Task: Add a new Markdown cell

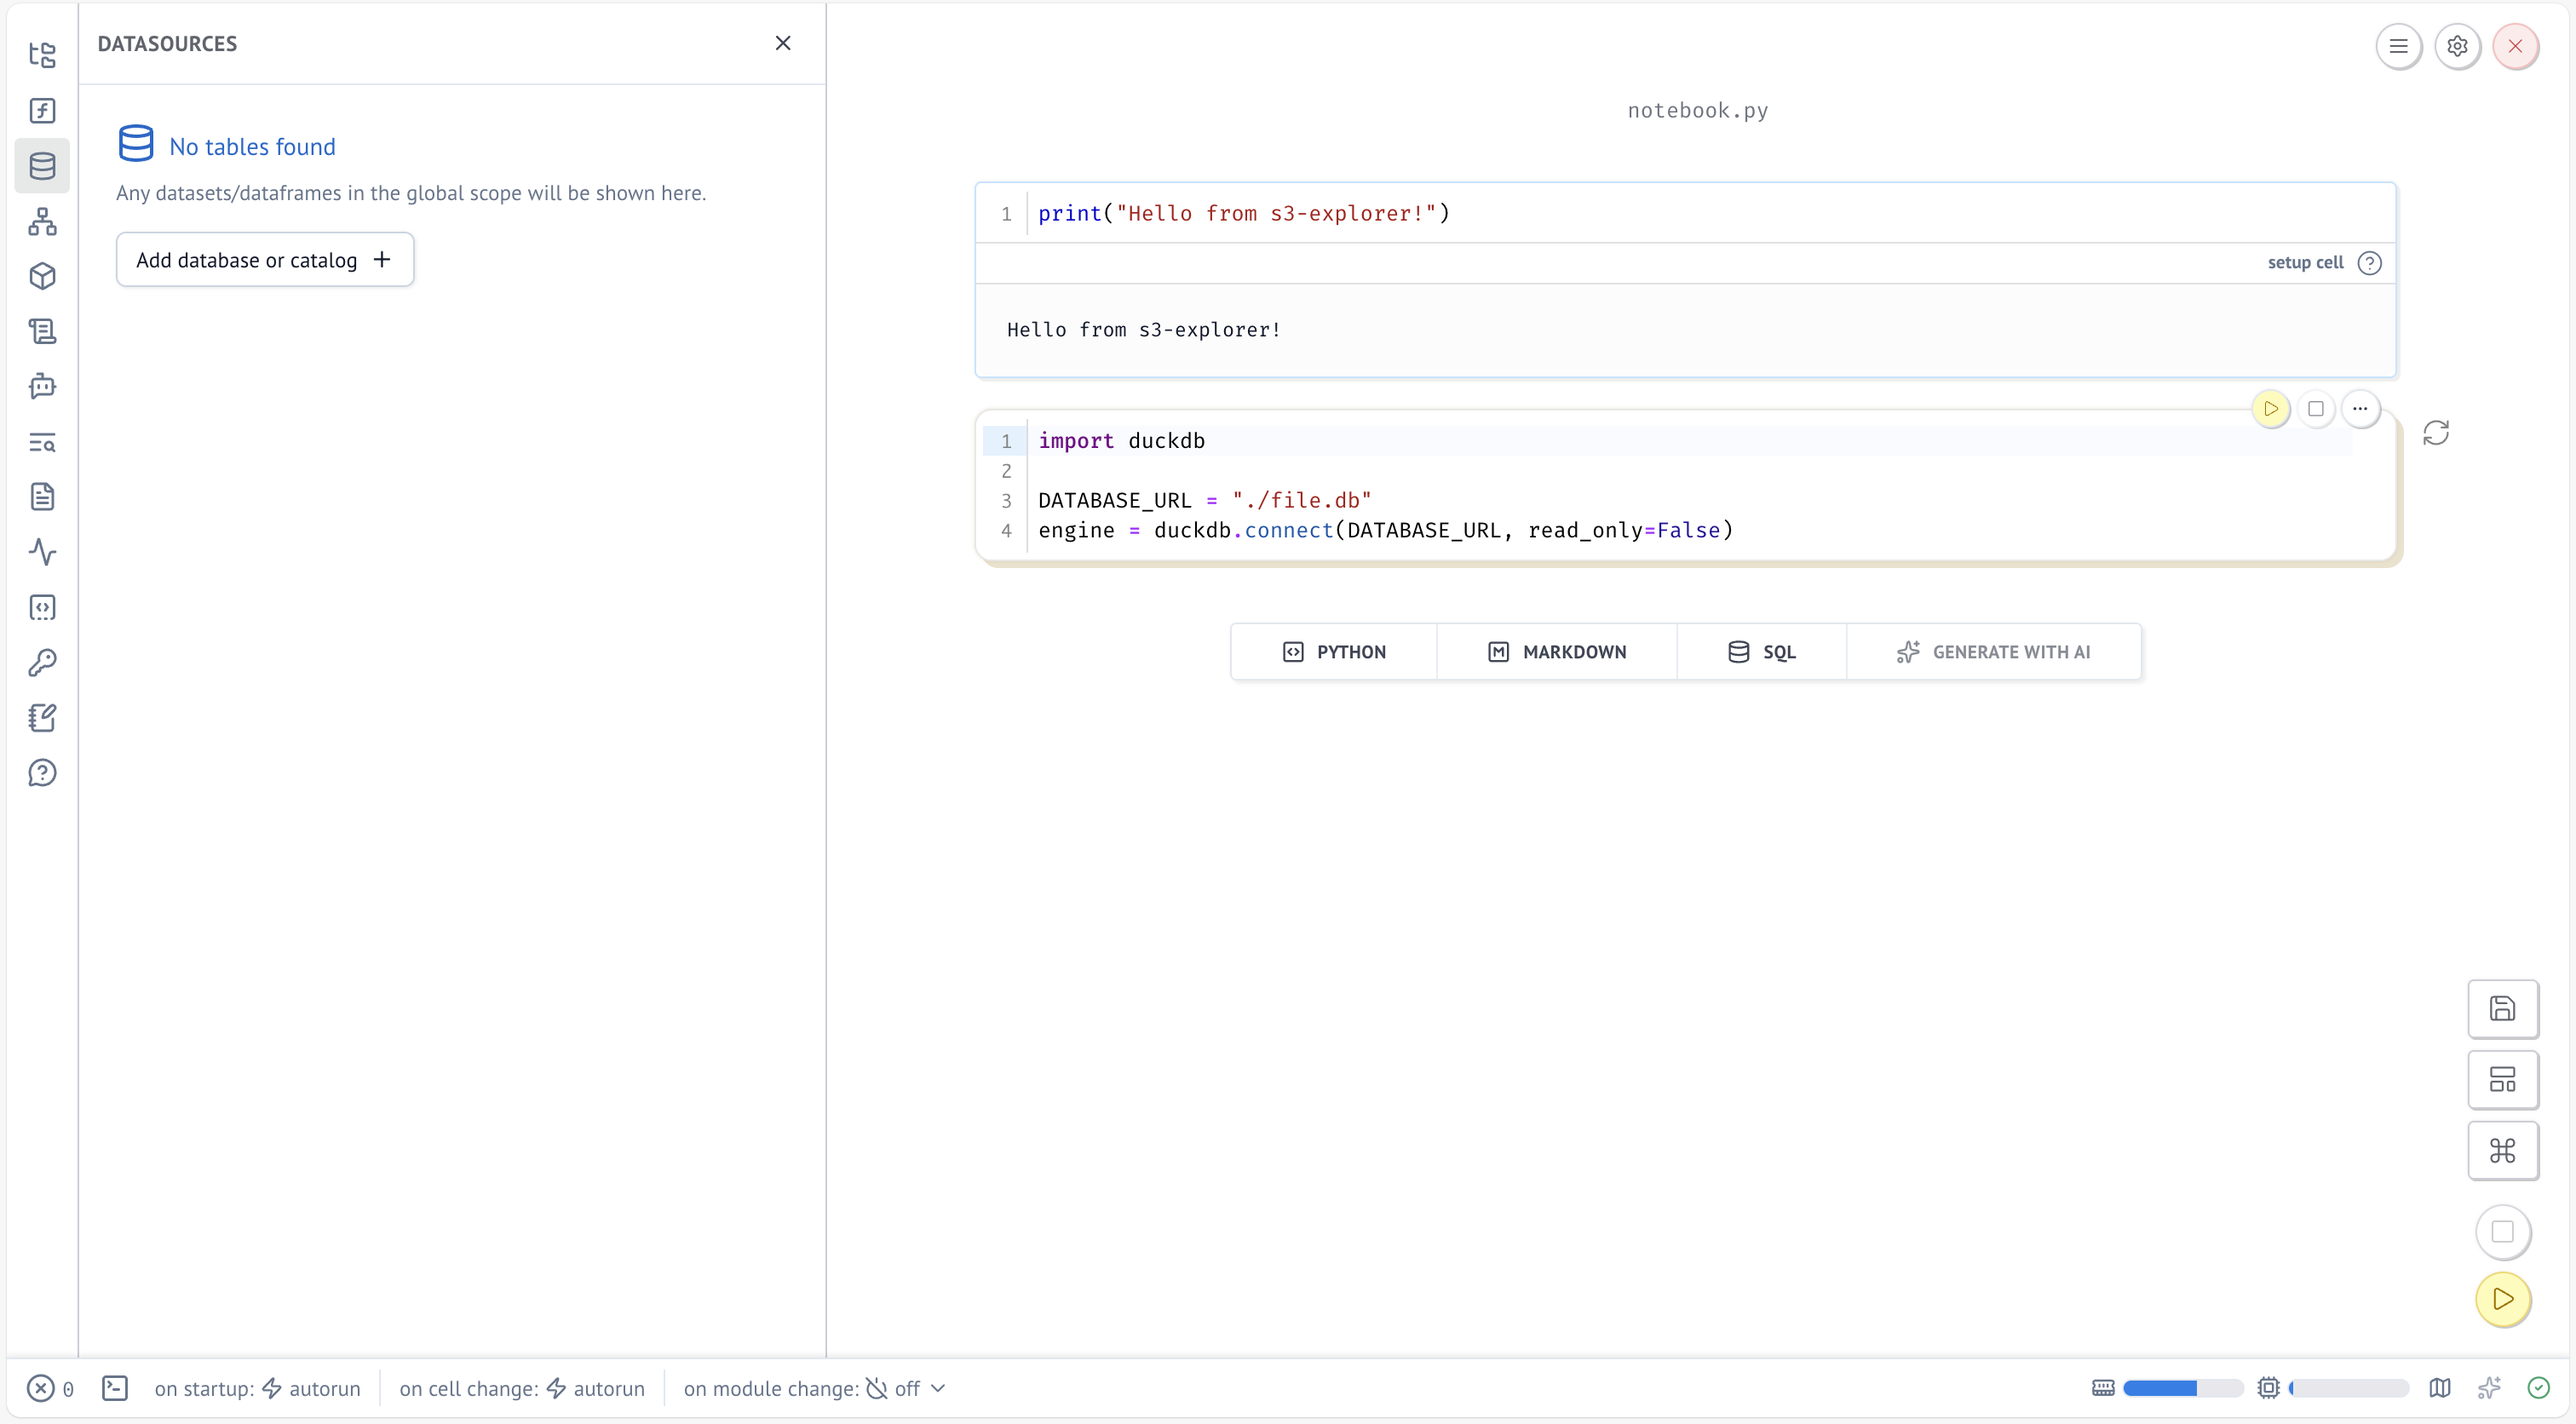Action: point(1556,652)
